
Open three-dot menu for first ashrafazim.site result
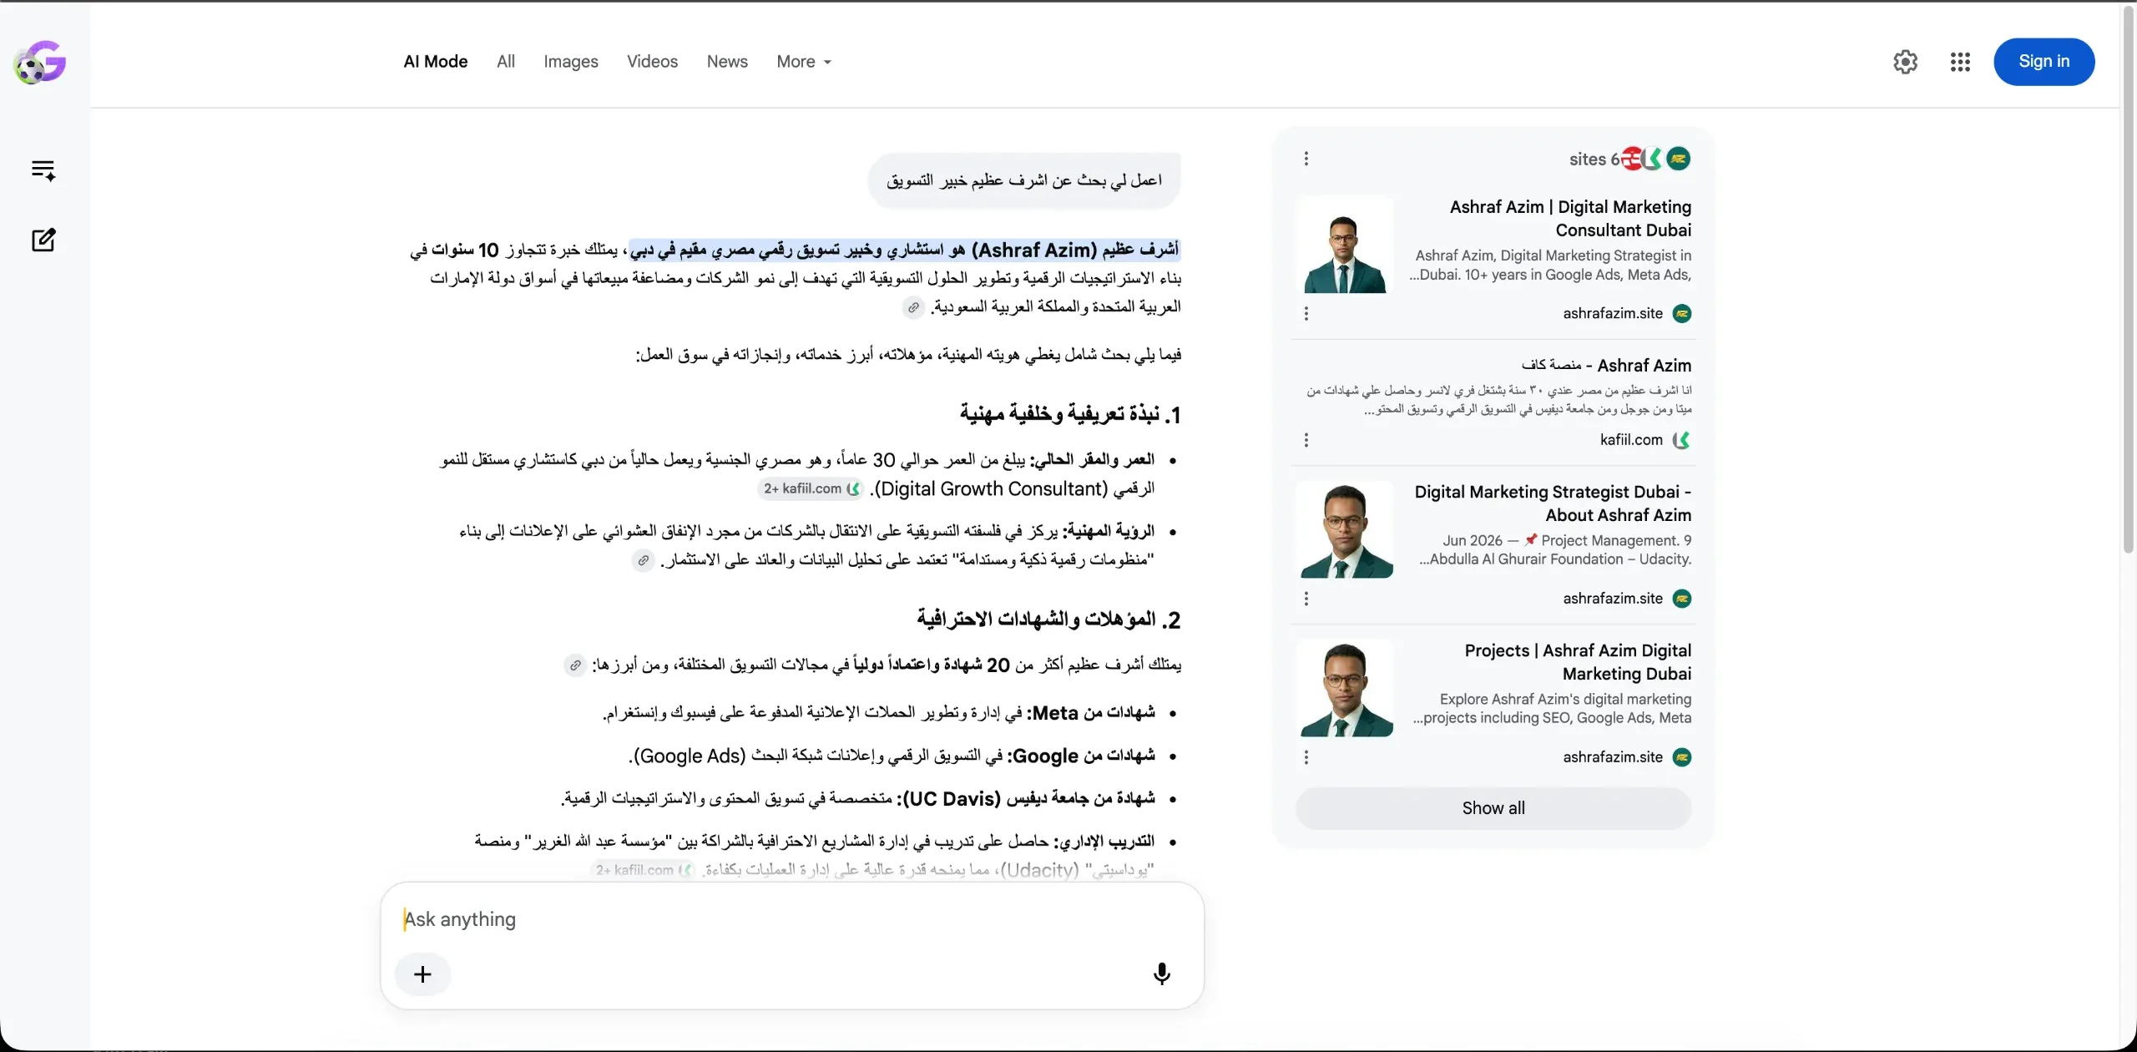click(x=1306, y=314)
